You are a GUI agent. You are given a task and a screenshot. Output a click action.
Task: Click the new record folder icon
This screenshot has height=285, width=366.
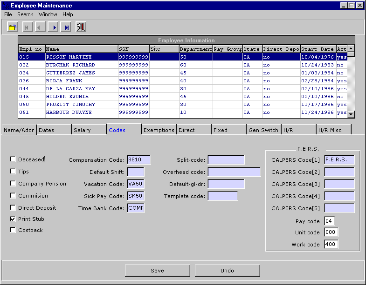pos(13,27)
